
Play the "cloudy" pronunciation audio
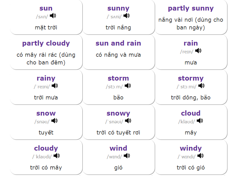pos(57,156)
